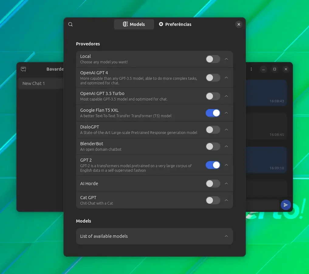Enable the DialoGPT provider

213,130
